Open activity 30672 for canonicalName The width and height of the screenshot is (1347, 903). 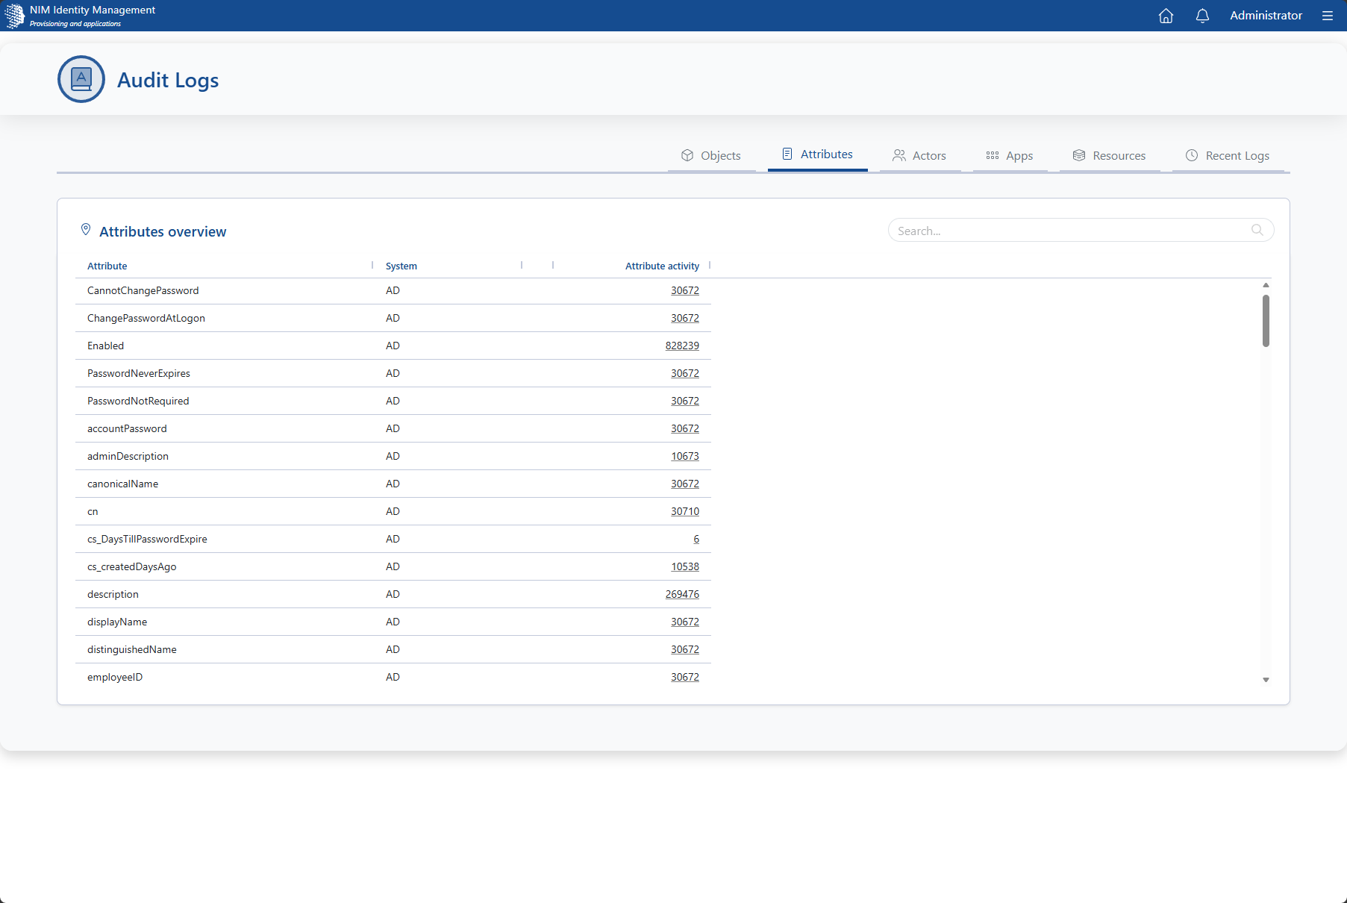point(685,484)
